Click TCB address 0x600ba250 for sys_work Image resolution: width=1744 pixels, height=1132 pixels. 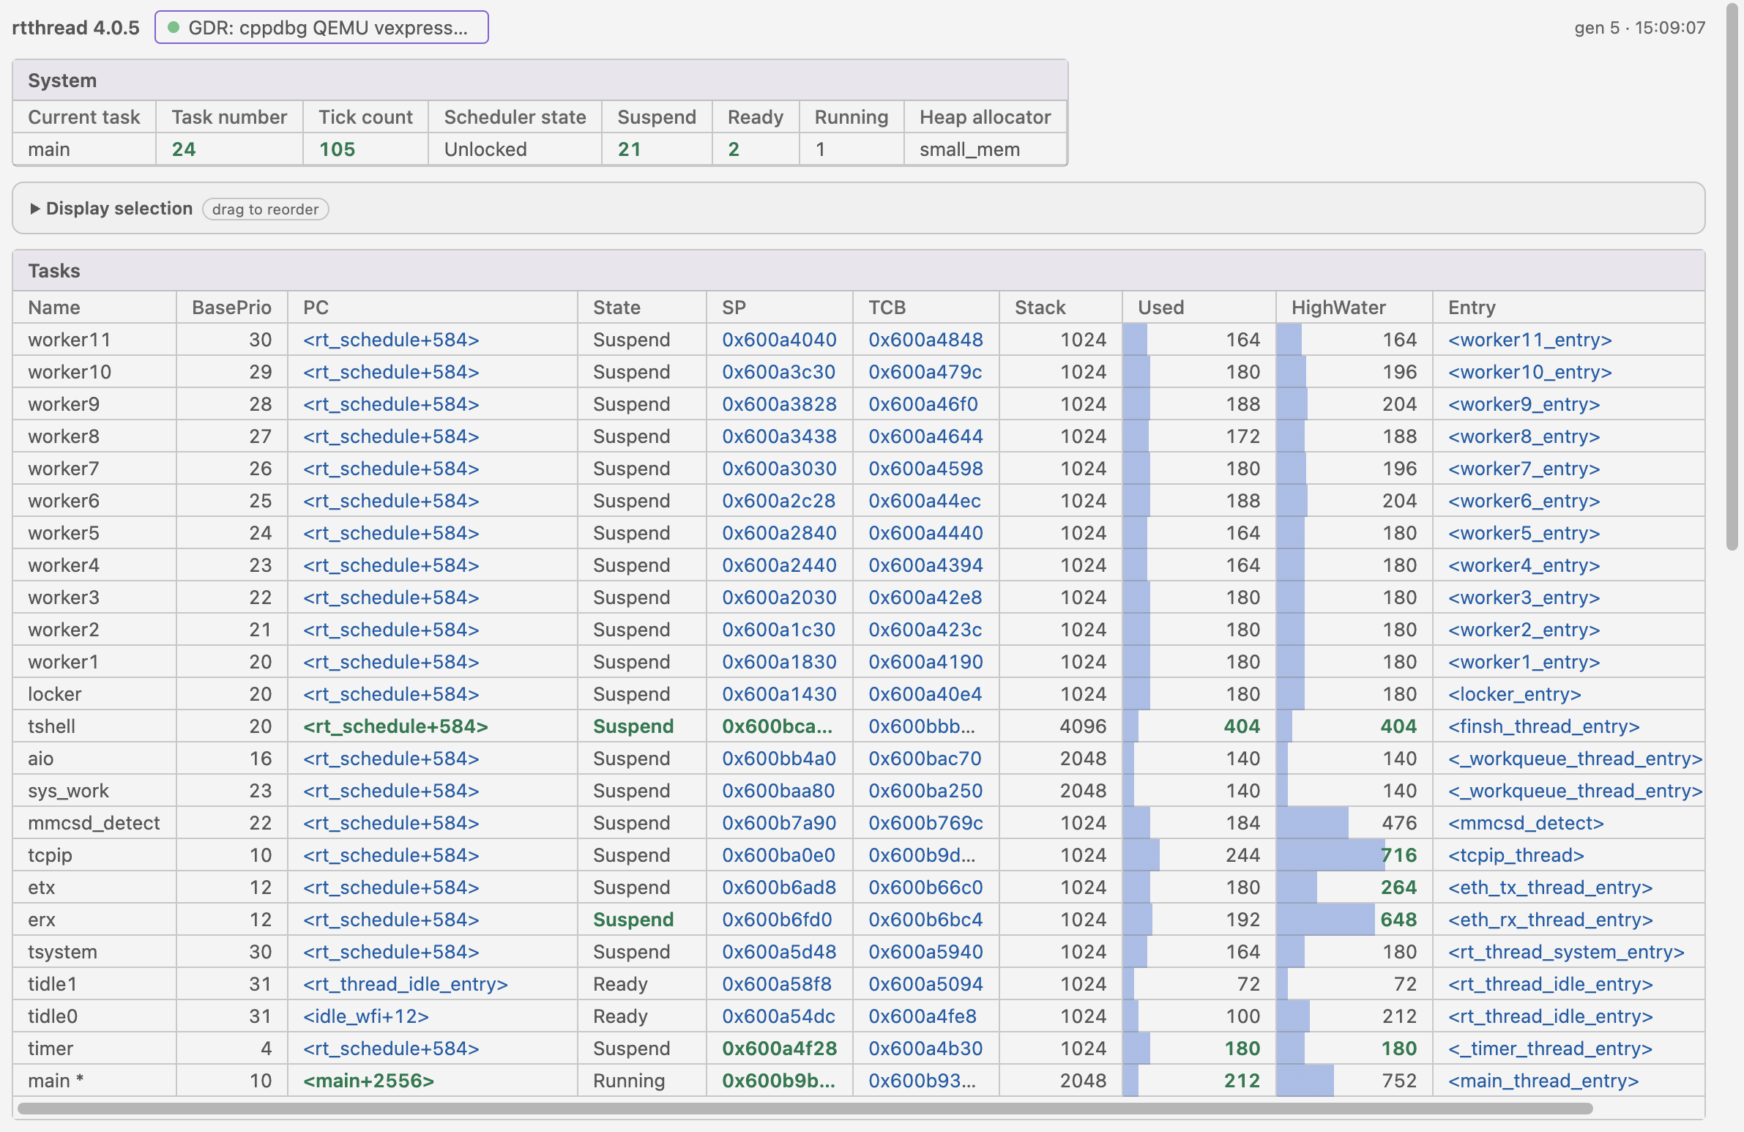pos(925,792)
